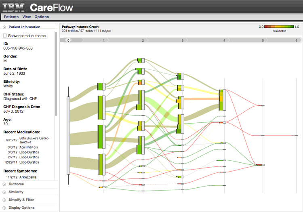The height and width of the screenshot is (212, 303).
Task: Click the patient information panel scrollbar
Action: (x=56, y=74)
